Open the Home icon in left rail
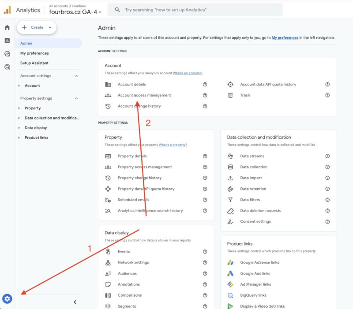Screen dimensions: 353x309 7,27
